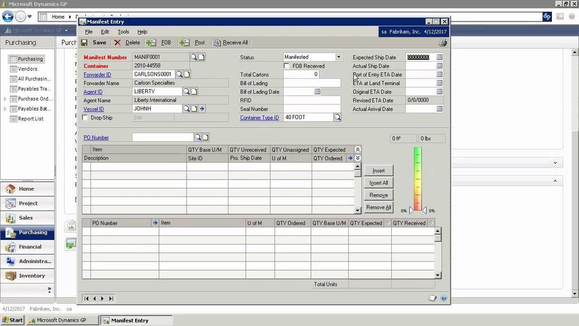The width and height of the screenshot is (579, 326).
Task: Click the Insert All button
Action: [x=378, y=183]
